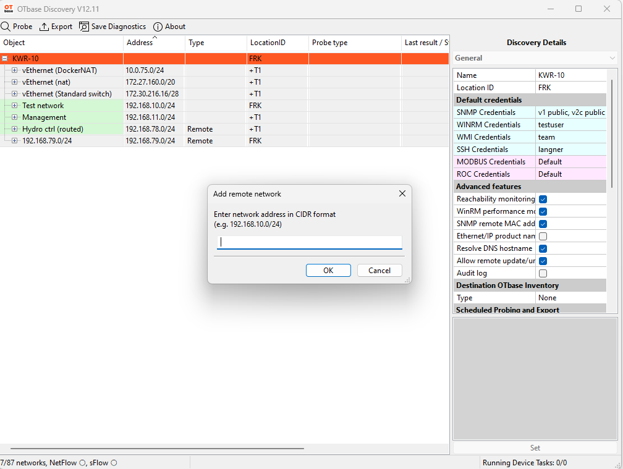623x469 pixels.
Task: Click the 'Running Device Tasks: 0/0' status text
Action: point(525,463)
